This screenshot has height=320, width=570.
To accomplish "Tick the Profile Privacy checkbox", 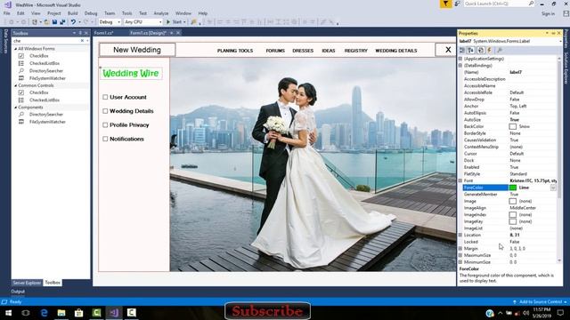I will tap(105, 124).
